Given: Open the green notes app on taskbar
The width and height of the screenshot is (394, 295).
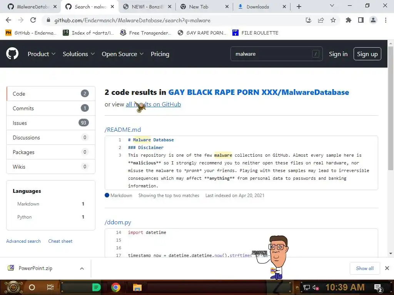Looking at the screenshot, I should coord(96,287).
